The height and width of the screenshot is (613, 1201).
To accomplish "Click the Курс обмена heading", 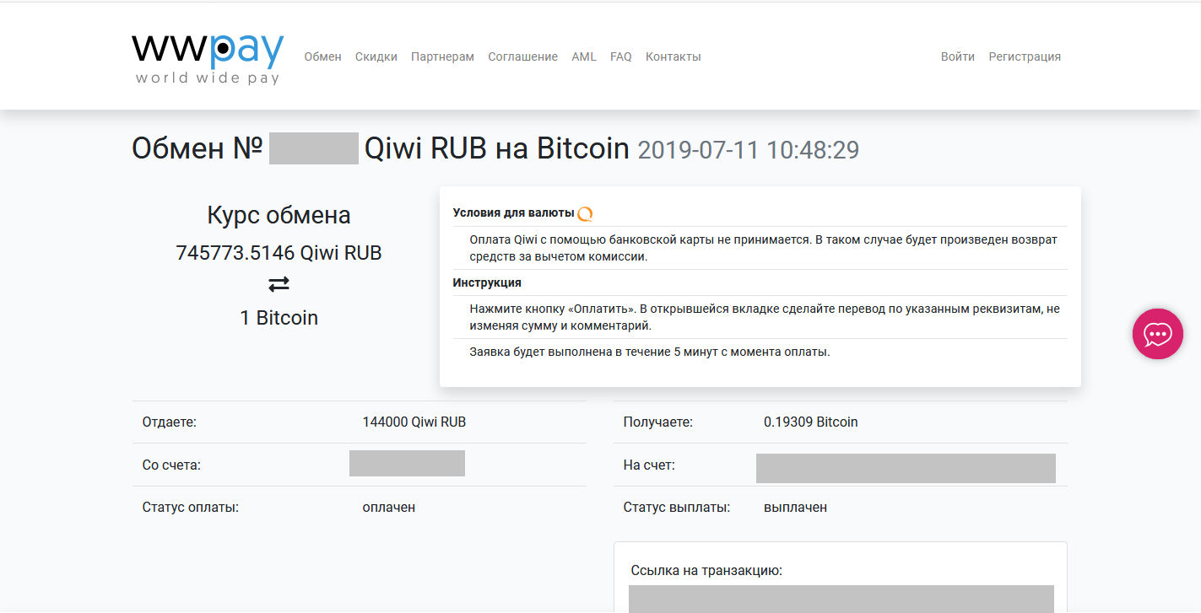I will (279, 215).
